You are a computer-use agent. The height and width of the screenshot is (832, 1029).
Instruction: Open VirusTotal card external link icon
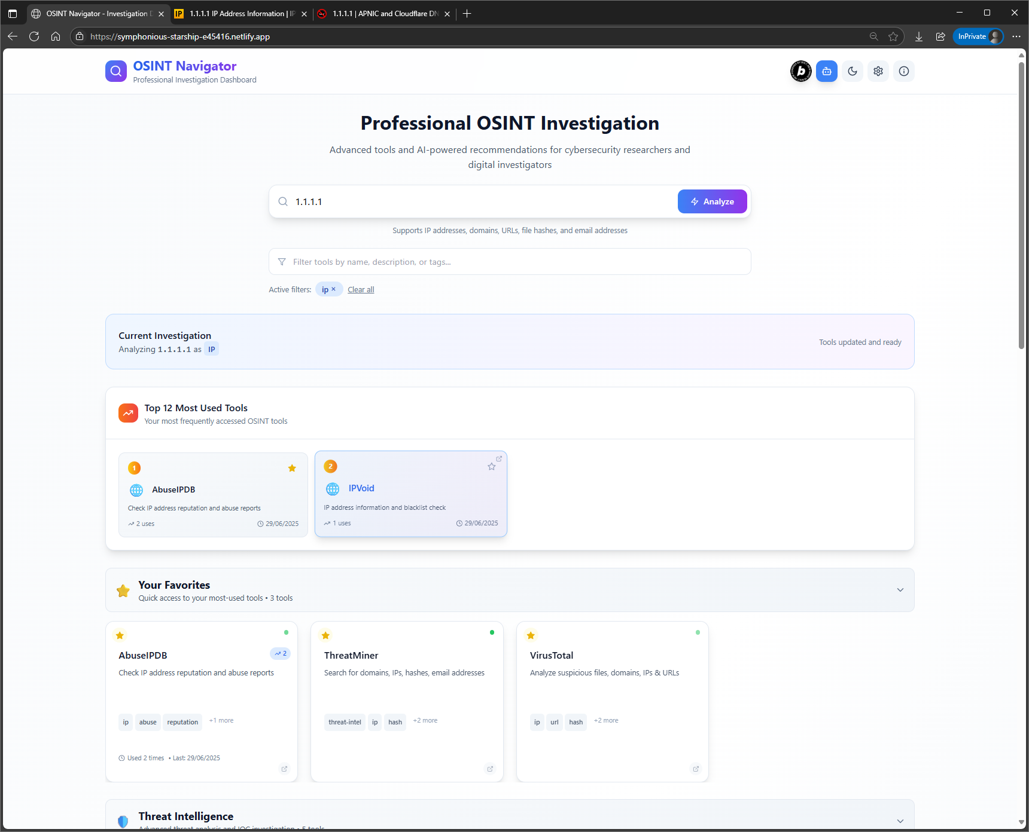696,769
